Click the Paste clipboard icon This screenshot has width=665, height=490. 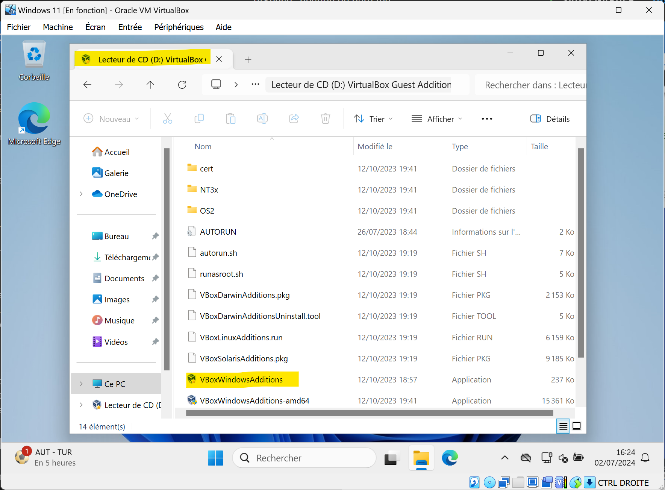point(231,119)
